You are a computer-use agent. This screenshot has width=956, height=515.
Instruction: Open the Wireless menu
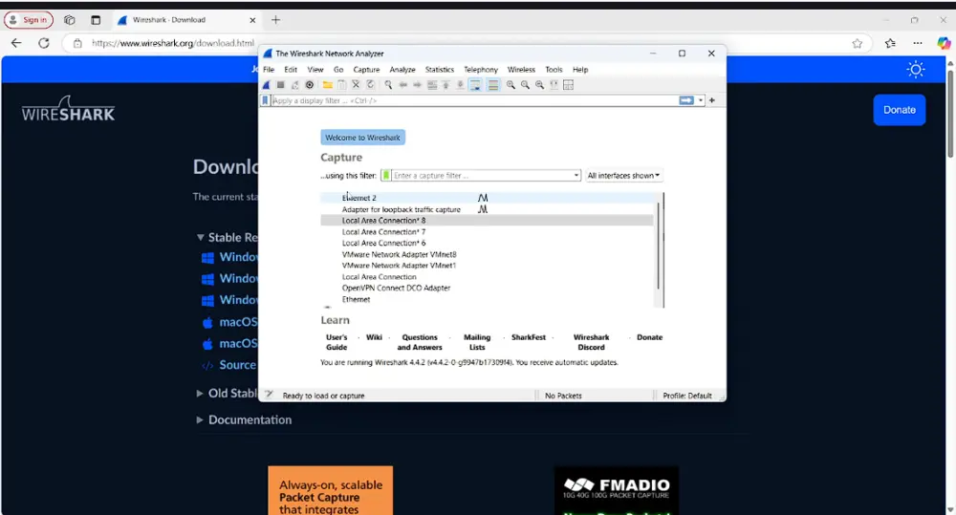[x=521, y=70]
